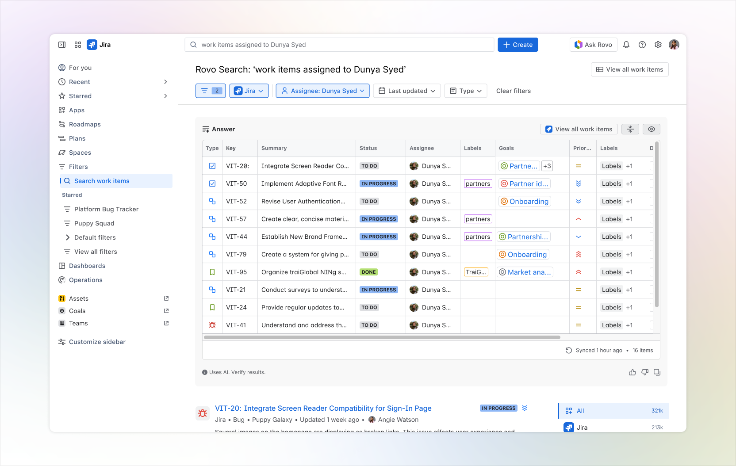The width and height of the screenshot is (736, 466).
Task: Click the subtask icon for VIT-52
Action: (212, 201)
